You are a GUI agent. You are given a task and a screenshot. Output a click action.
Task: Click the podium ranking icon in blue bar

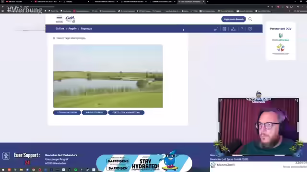pos(233,29)
